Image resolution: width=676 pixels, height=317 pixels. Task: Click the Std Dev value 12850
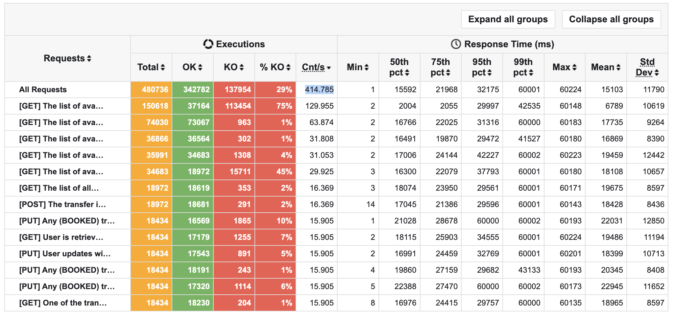[653, 221]
